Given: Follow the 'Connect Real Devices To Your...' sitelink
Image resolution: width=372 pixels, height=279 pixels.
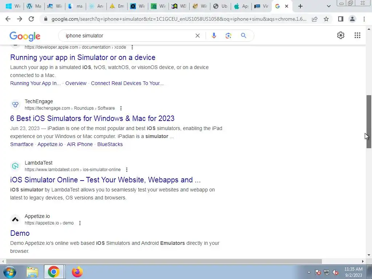Looking at the screenshot, I should 127,83.
